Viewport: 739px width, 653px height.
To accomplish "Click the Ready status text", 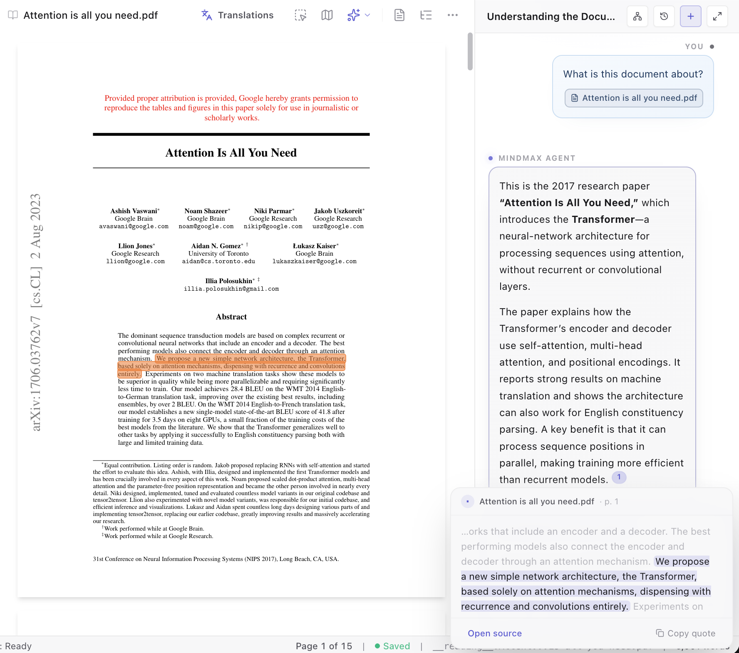I will point(18,646).
